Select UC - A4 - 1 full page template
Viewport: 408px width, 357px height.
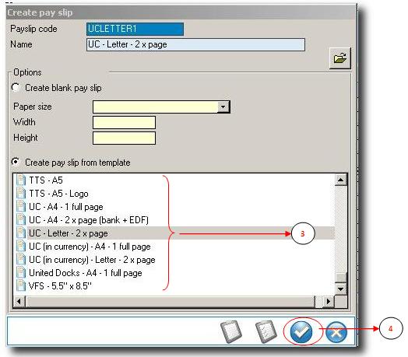click(66, 207)
